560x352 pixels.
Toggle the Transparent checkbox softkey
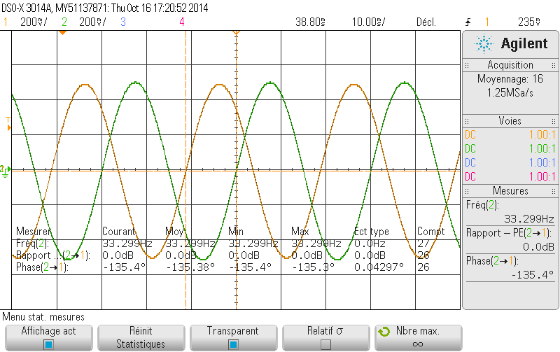(x=233, y=344)
